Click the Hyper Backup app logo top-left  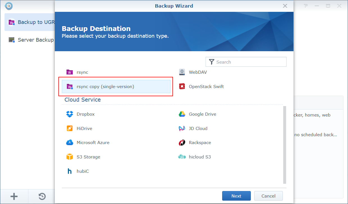pos(9,6)
